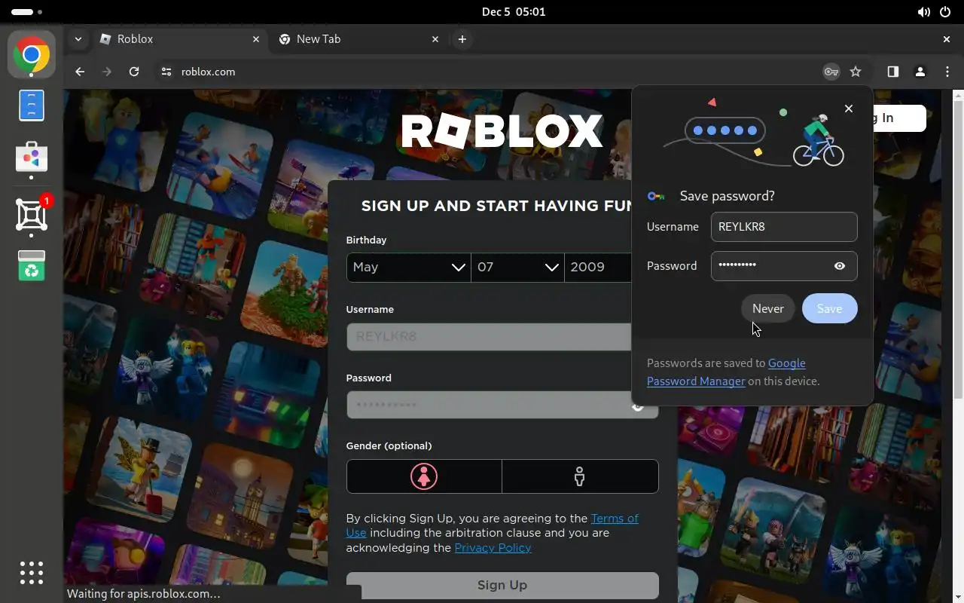
Task: Bookmark this page with the star
Action: point(856,72)
